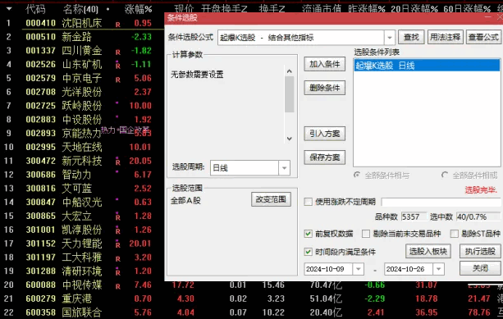Select stock row 600358 国旅联合

tap(251, 312)
